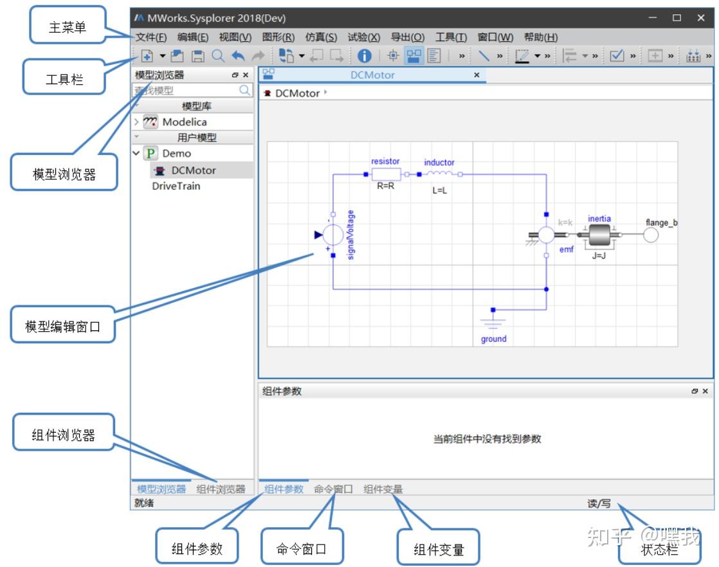
Task: Click the check model checkmark icon
Action: coord(617,56)
